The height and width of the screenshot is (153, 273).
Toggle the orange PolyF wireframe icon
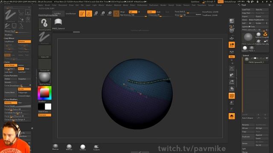(x=232, y=96)
